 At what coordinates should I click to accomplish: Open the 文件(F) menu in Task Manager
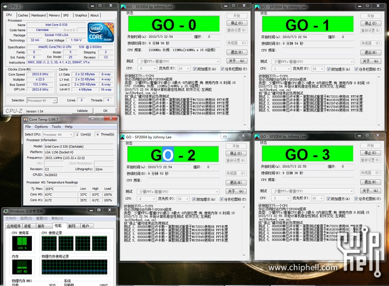(10, 218)
